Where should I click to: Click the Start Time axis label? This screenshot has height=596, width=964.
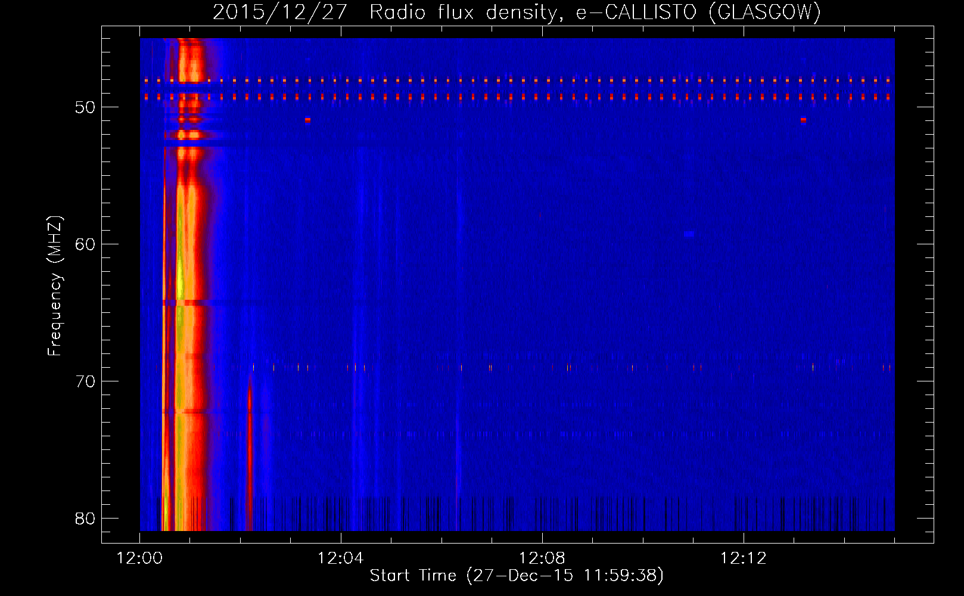point(517,576)
